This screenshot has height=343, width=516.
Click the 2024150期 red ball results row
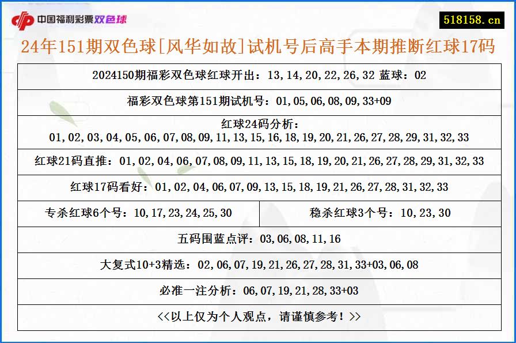(258, 75)
